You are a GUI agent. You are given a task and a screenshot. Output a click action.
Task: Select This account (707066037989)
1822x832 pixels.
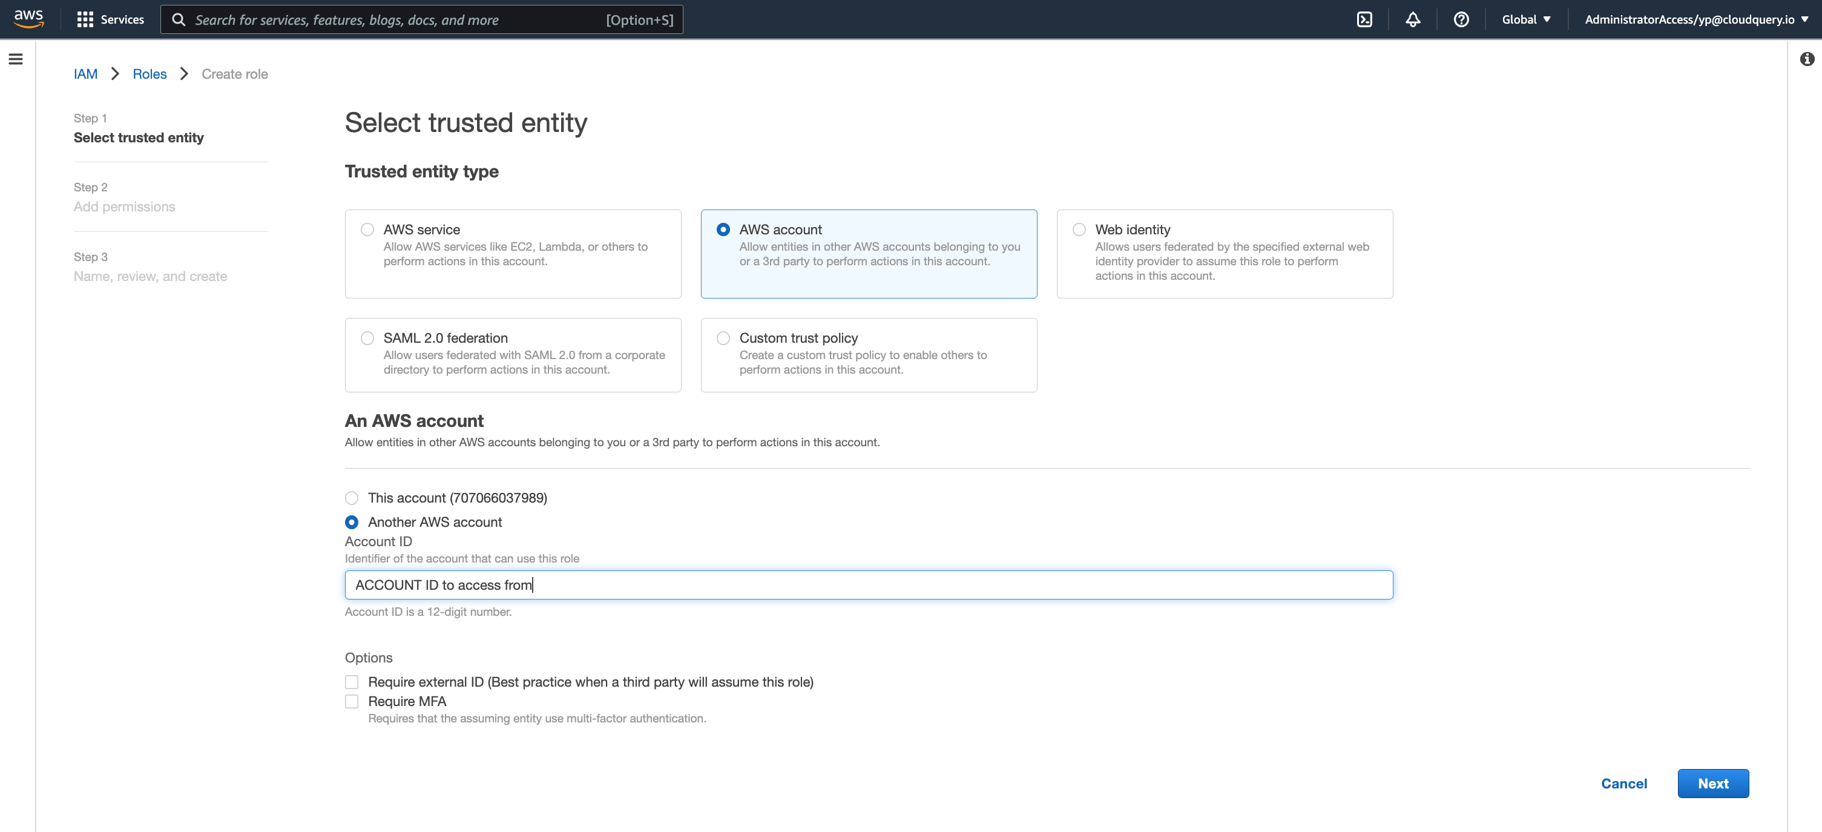[x=352, y=498]
